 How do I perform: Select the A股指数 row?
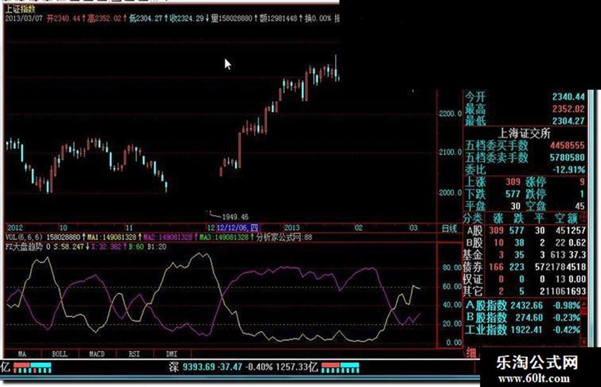(523, 306)
